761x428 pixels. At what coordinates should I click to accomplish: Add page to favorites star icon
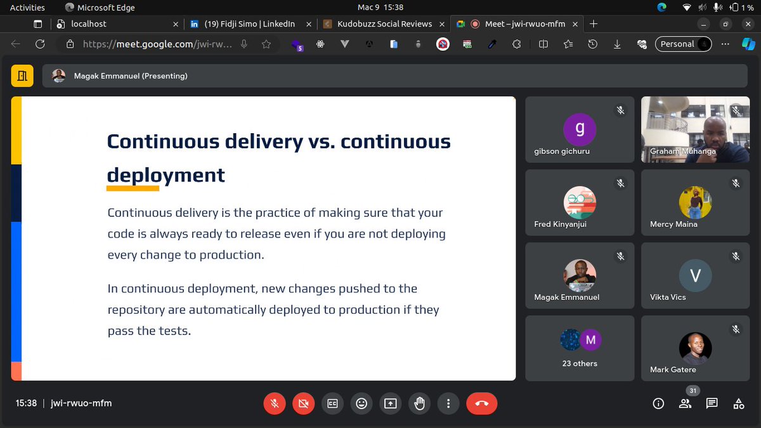pos(266,44)
